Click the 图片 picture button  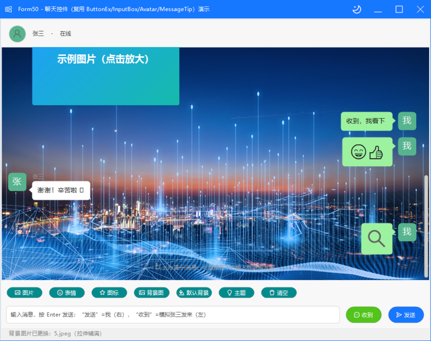24,293
